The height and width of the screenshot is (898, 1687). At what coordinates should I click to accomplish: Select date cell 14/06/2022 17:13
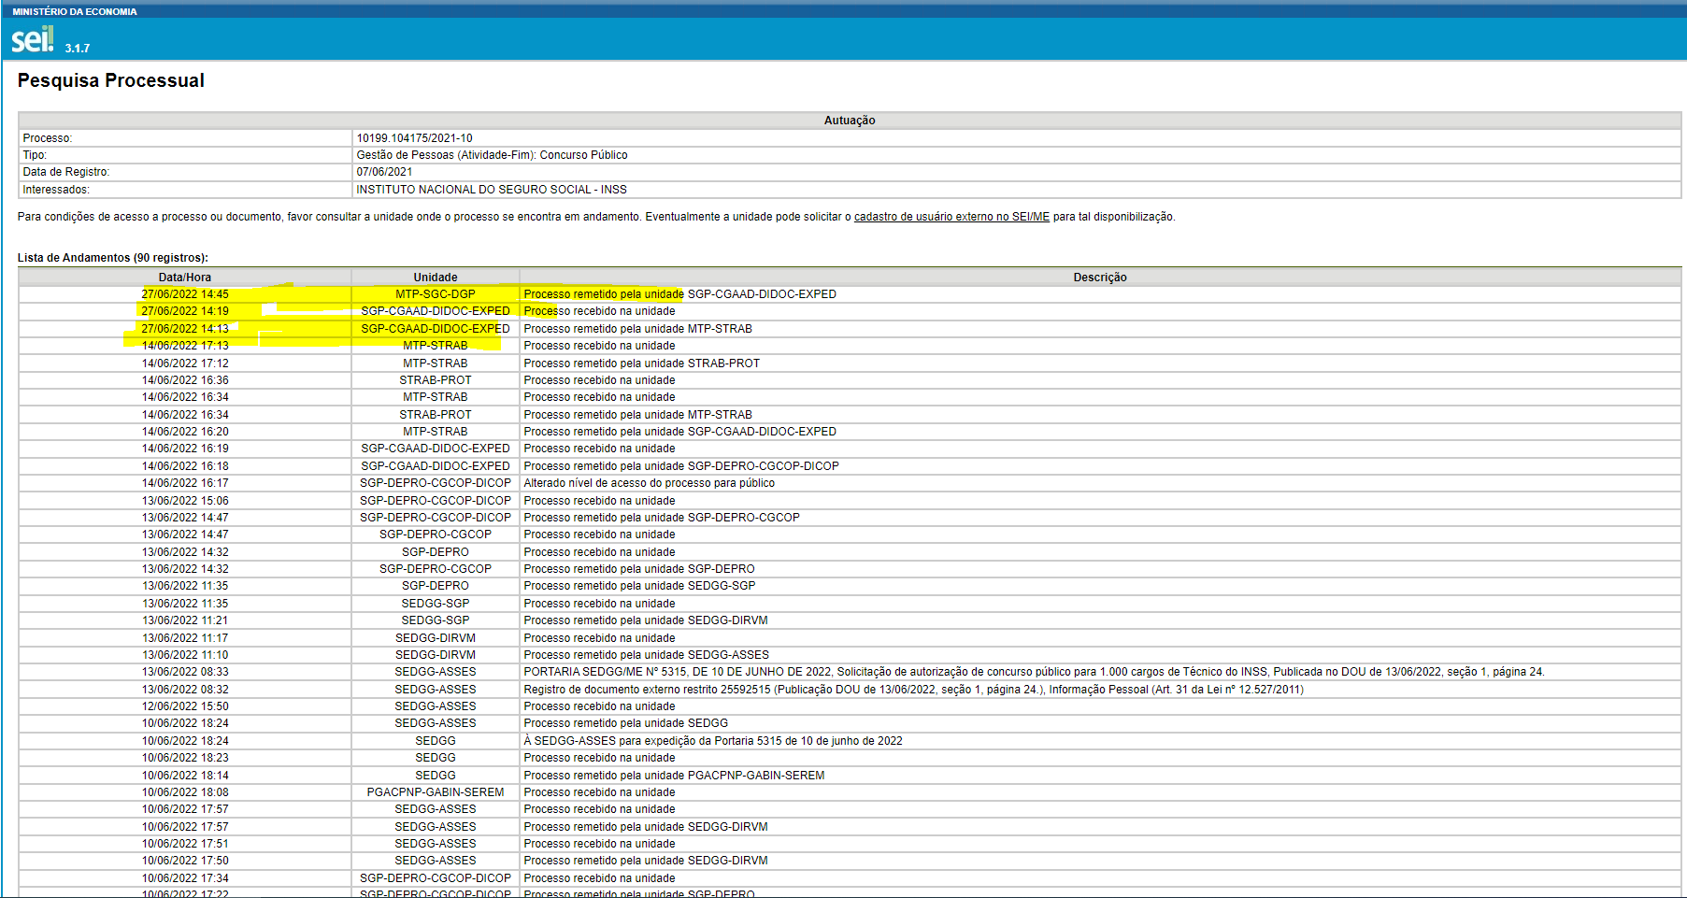[185, 346]
